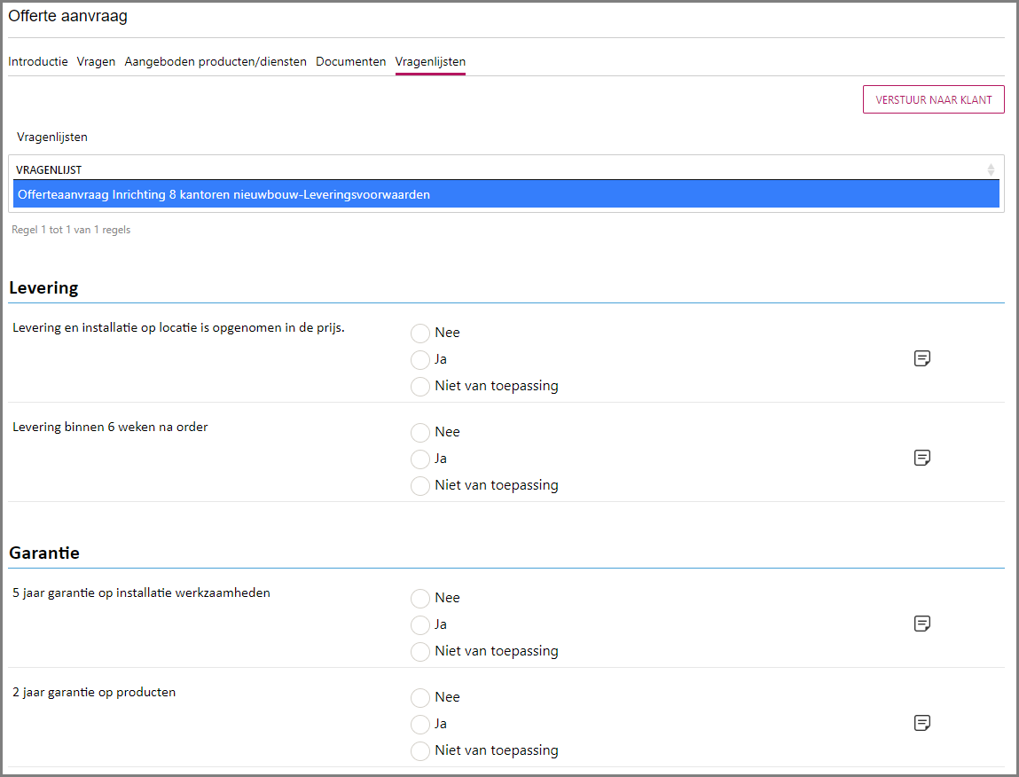Choose 'Niet van toepassing' for levering en installatie
This screenshot has height=777, width=1019.
coord(419,386)
